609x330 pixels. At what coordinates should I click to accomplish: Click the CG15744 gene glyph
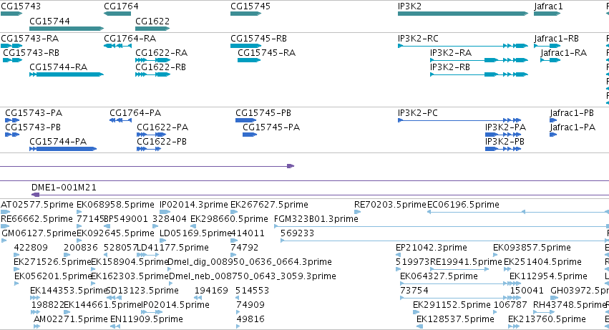pyautogui.click(x=67, y=29)
